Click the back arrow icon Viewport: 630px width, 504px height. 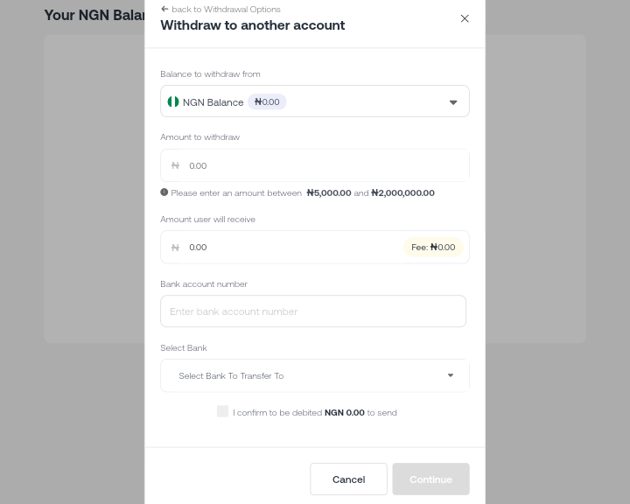[x=164, y=9]
